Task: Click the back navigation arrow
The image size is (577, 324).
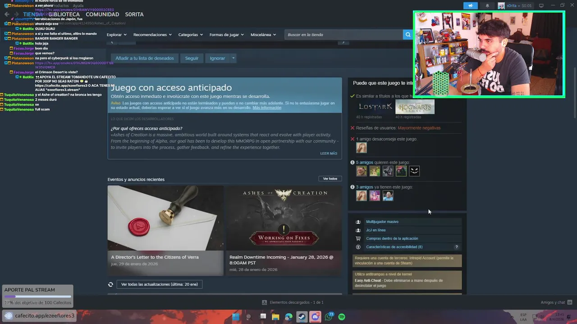Action: coord(7,14)
